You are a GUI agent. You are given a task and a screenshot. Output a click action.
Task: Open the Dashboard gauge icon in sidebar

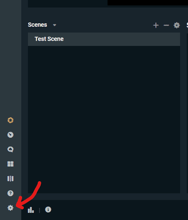[x=10, y=135]
